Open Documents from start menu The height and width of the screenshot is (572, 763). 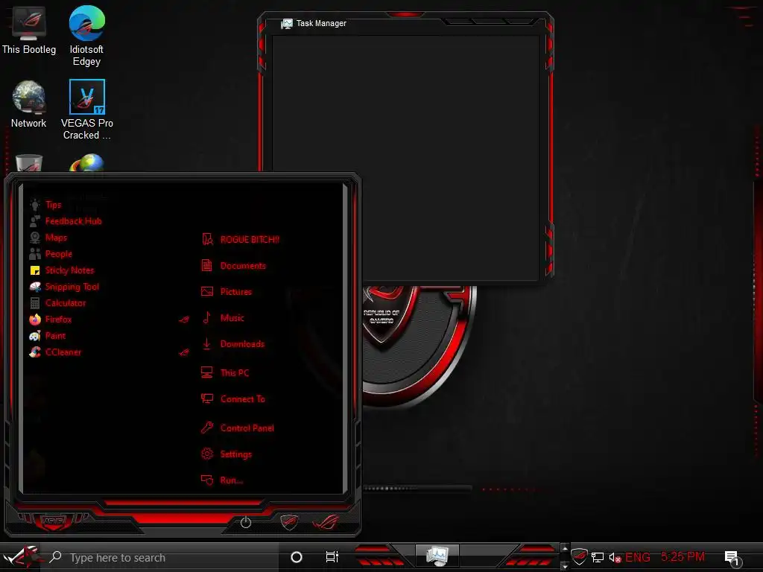[x=233, y=266]
